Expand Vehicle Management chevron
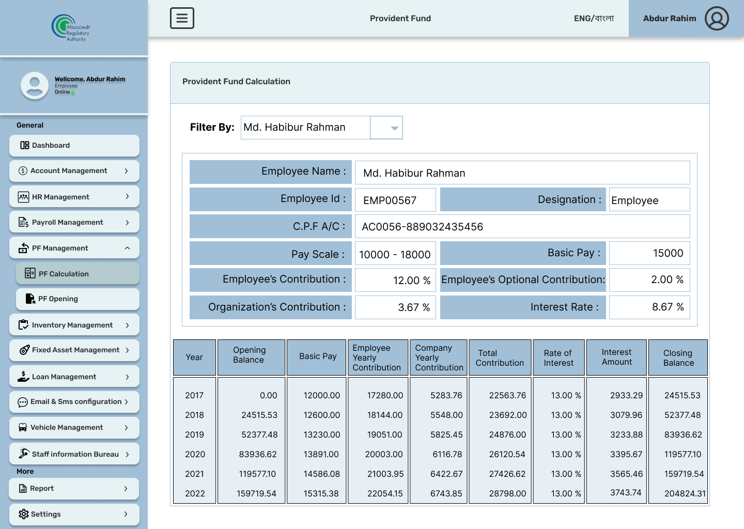The width and height of the screenshot is (744, 529). pyautogui.click(x=127, y=427)
